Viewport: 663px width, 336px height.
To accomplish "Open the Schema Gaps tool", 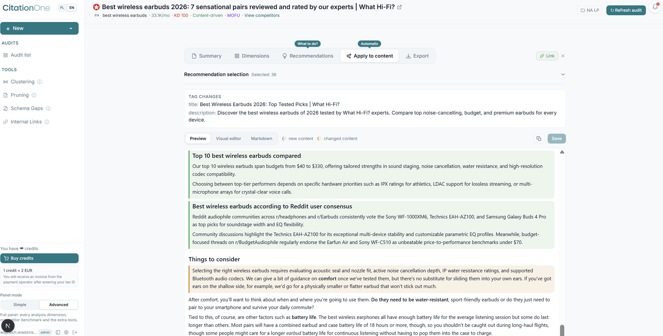I will [27, 109].
